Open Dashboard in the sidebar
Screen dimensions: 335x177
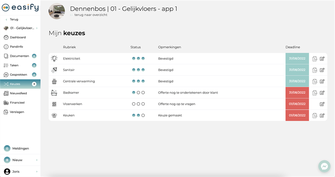pos(18,37)
